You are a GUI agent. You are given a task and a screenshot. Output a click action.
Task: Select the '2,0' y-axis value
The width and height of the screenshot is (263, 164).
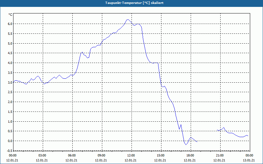point(10,102)
